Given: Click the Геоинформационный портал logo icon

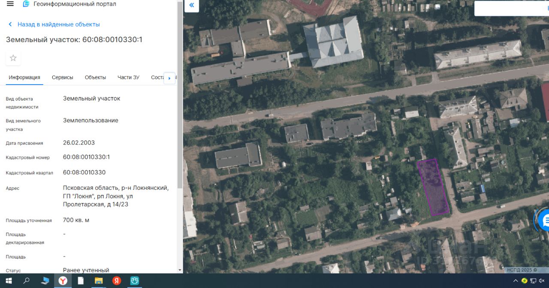Looking at the screenshot, I should point(26,4).
